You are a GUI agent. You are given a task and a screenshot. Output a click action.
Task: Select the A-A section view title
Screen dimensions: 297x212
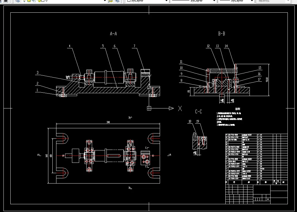[x=113, y=34]
